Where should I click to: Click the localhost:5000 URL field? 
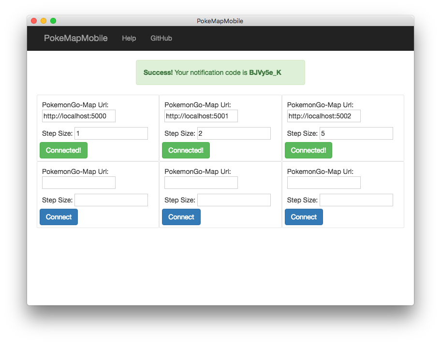click(x=79, y=116)
